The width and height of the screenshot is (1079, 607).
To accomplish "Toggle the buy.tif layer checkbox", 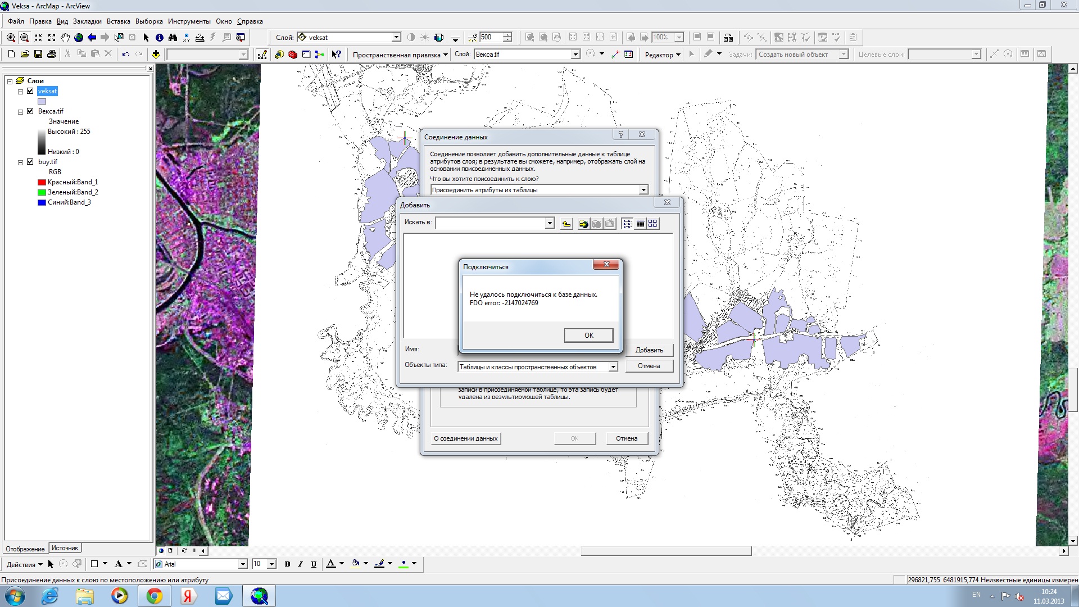I will point(30,162).
